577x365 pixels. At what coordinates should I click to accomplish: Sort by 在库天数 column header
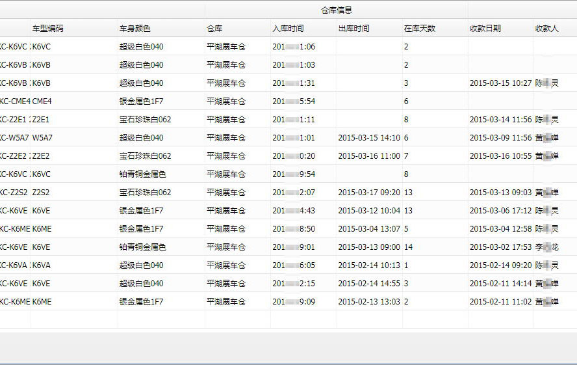click(x=420, y=29)
